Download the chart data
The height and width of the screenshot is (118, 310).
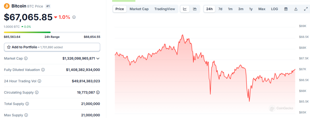coord(296,9)
